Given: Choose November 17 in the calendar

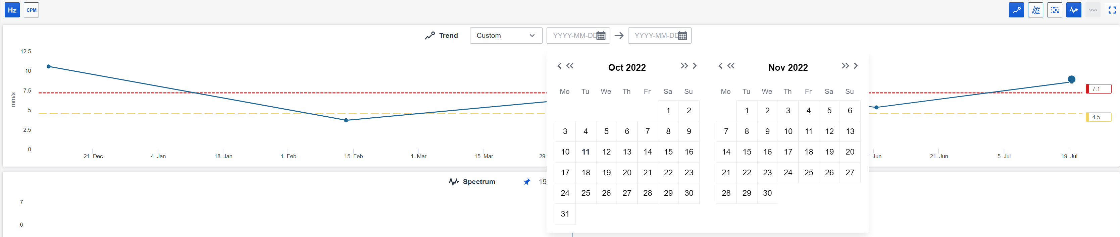Looking at the screenshot, I should coord(788,152).
